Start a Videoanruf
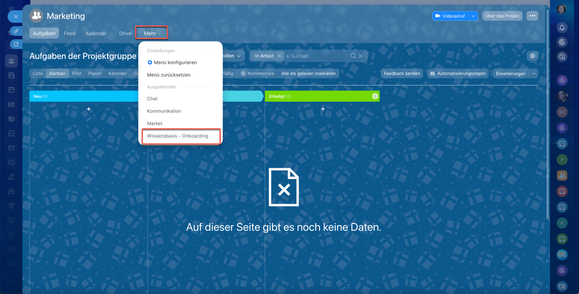The height and width of the screenshot is (294, 579). 451,16
